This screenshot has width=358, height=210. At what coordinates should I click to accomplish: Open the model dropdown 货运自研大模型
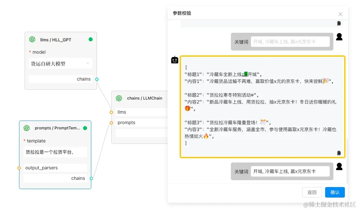[61, 64]
